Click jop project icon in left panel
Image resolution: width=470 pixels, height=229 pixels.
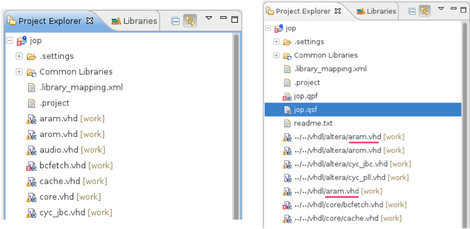tap(22, 40)
